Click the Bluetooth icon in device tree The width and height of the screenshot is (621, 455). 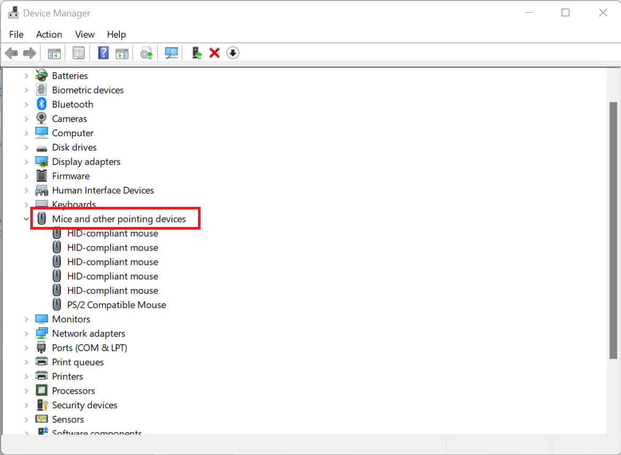click(41, 104)
